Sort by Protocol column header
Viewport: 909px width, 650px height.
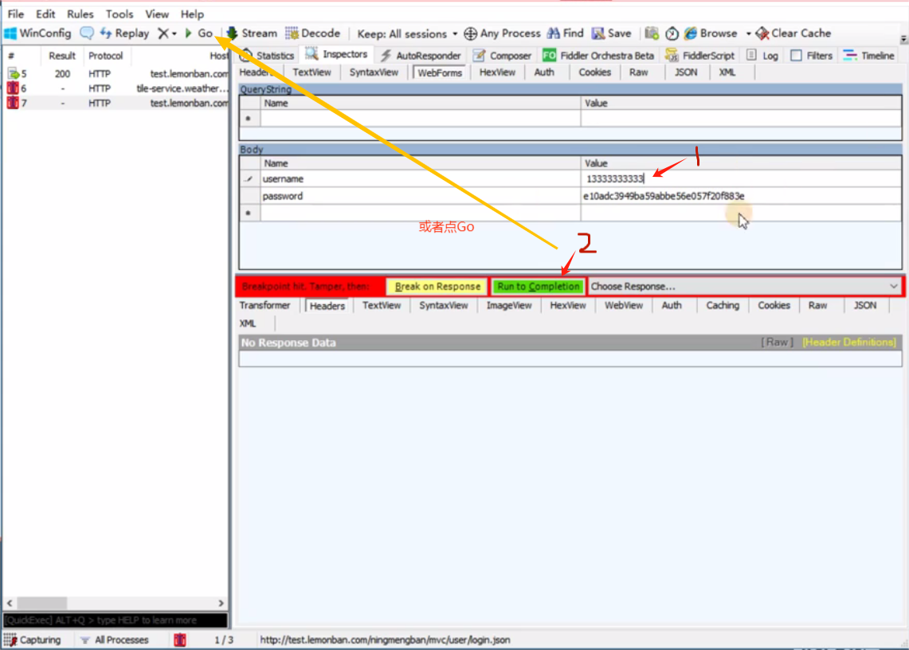coord(105,56)
